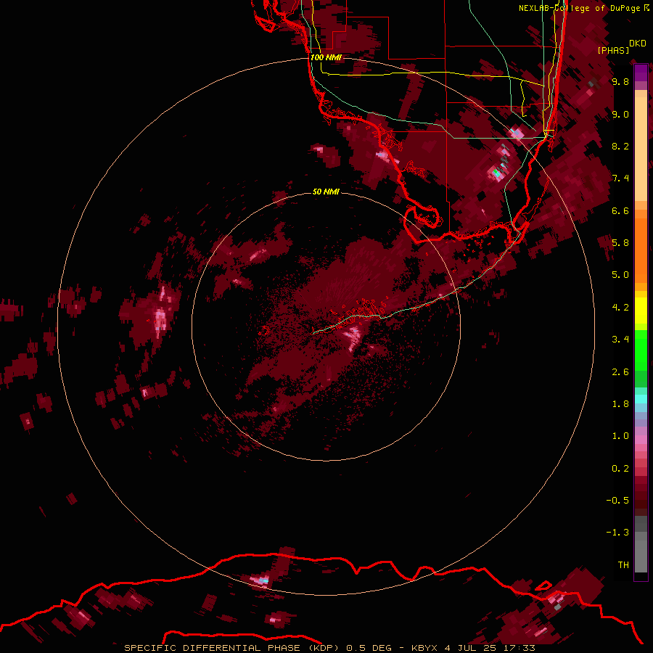The width and height of the screenshot is (653, 653).
Task: Click the 6.6 scale value
Action: coord(620,211)
